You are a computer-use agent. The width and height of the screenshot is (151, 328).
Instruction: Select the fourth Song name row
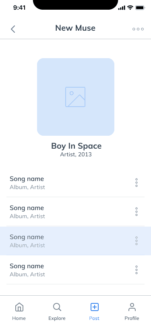click(x=76, y=270)
